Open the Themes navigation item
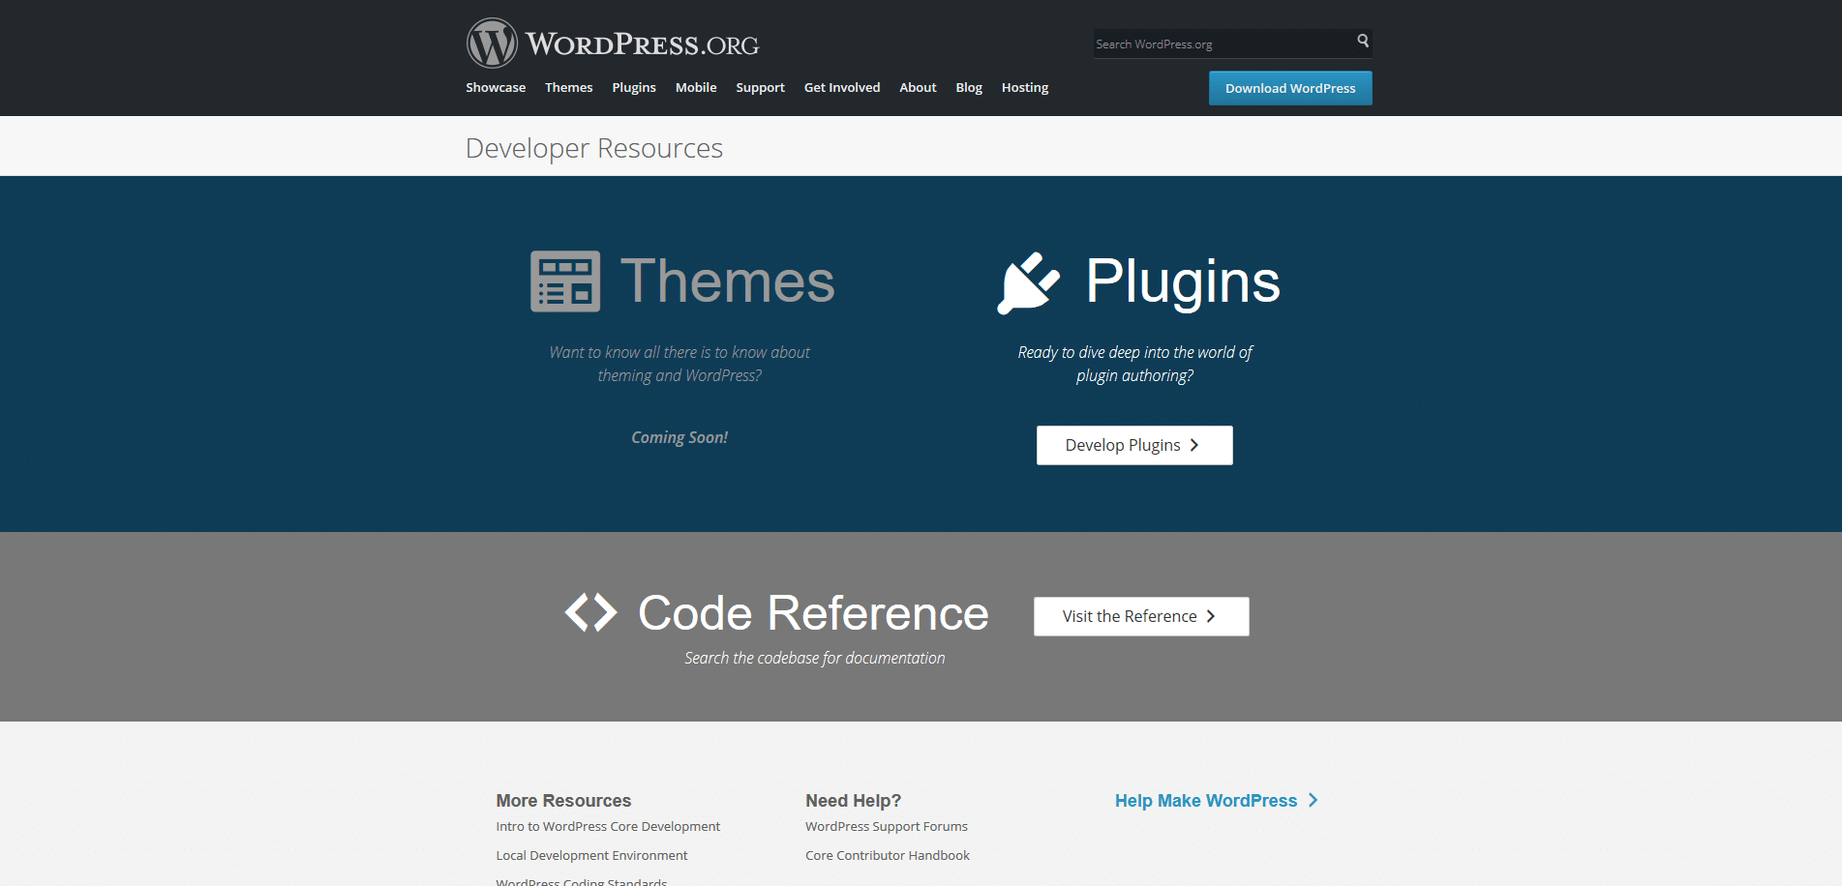 pos(568,87)
